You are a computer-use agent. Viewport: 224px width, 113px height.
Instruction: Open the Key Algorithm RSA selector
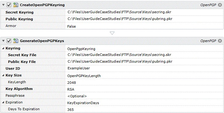(144, 89)
